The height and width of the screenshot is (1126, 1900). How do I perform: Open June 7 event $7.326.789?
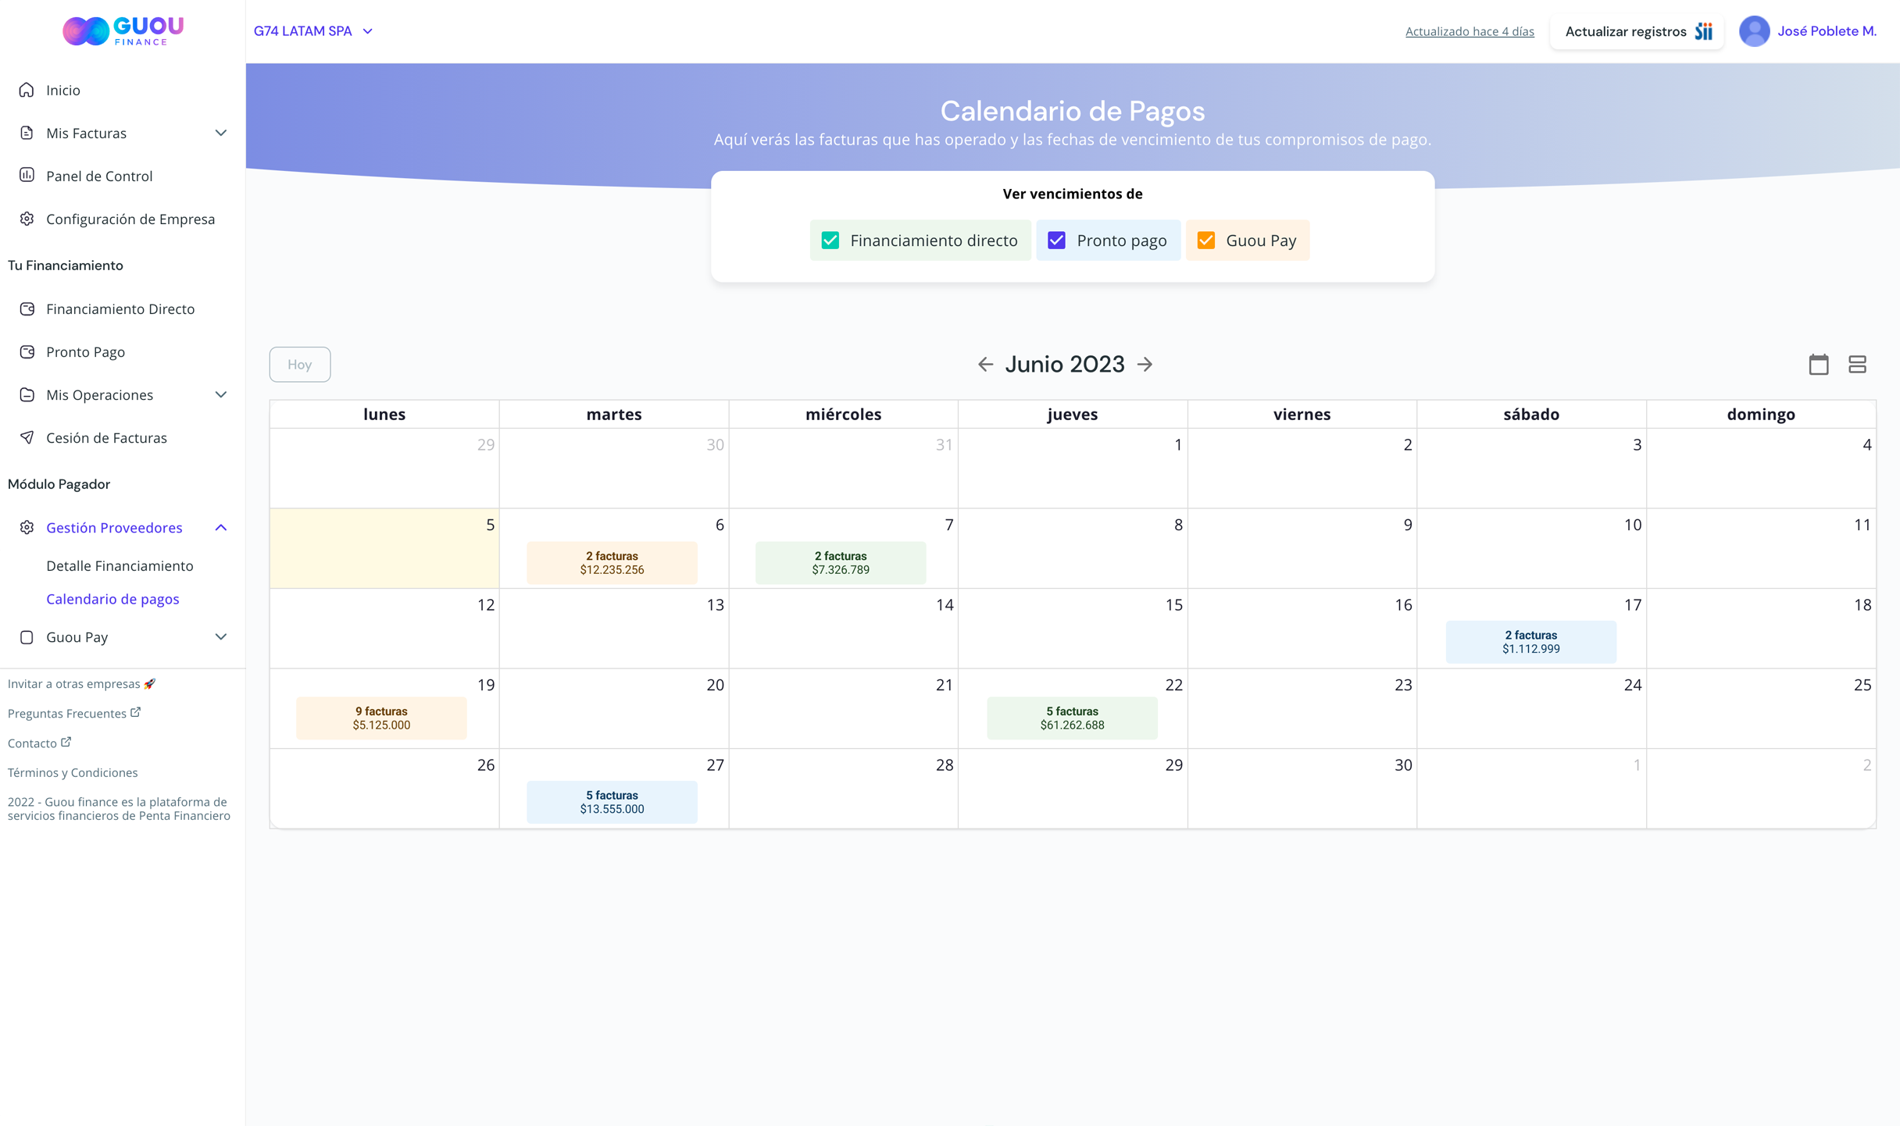841,562
